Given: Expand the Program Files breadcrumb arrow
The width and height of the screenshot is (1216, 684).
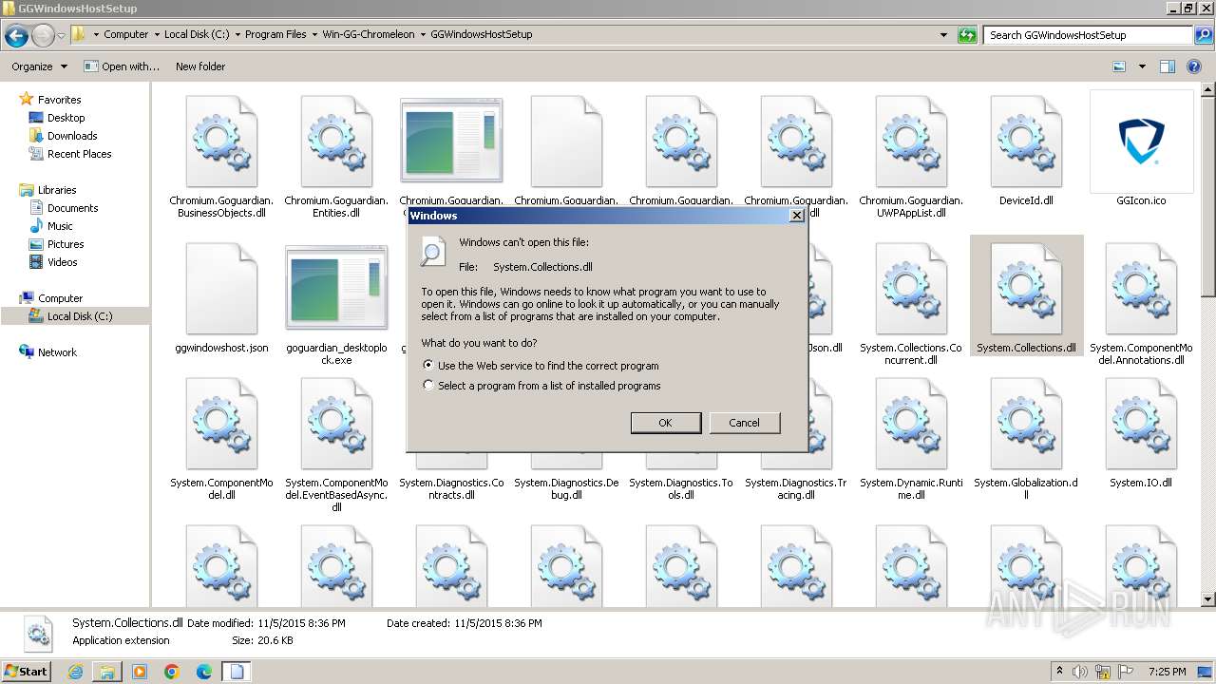Looking at the screenshot, I should [314, 35].
